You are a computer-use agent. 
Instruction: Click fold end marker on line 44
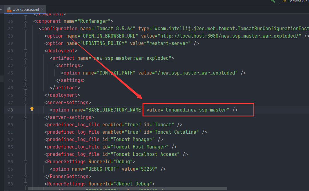25,80
